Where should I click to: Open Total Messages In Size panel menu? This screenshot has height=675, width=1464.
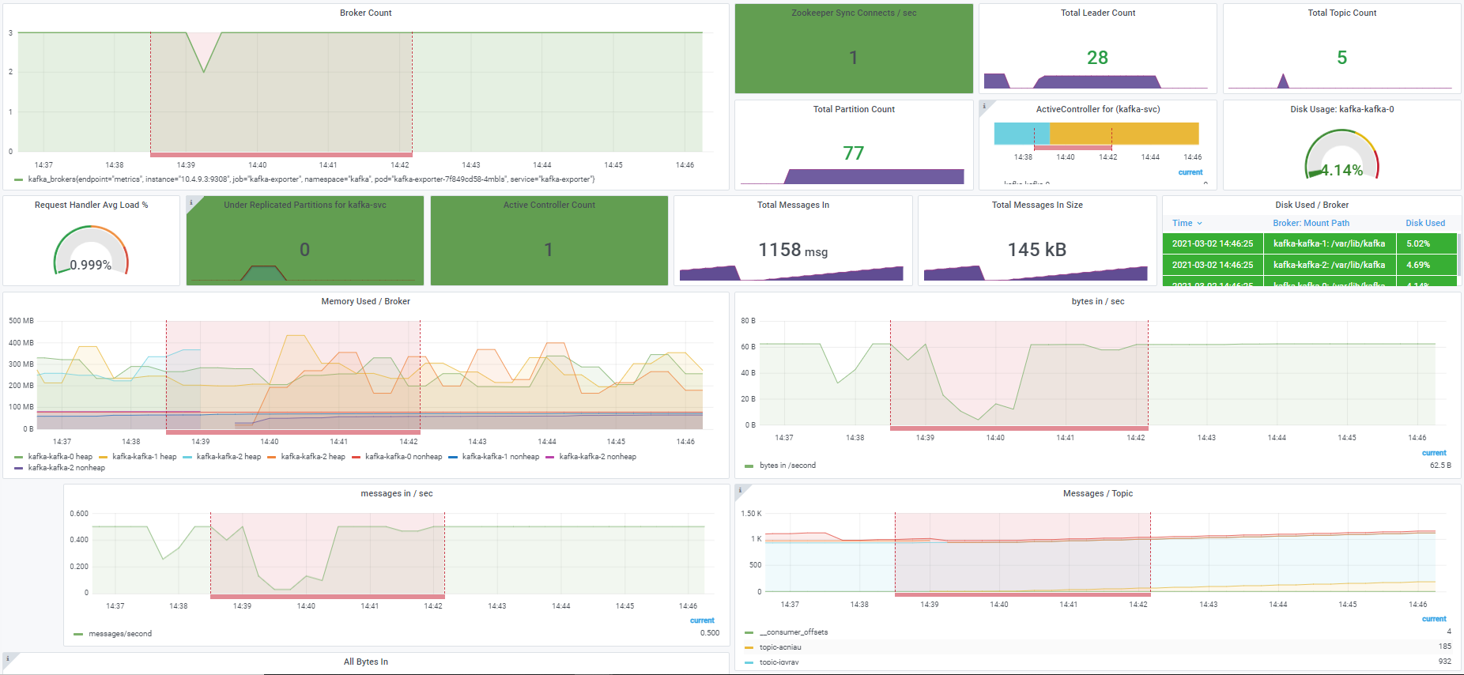click(1037, 205)
